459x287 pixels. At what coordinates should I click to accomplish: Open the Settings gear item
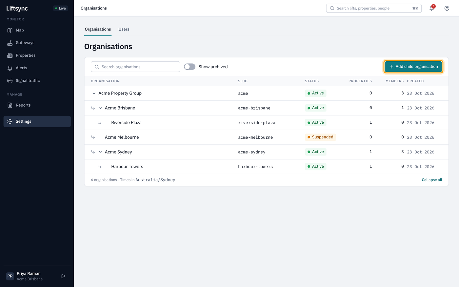(x=37, y=121)
